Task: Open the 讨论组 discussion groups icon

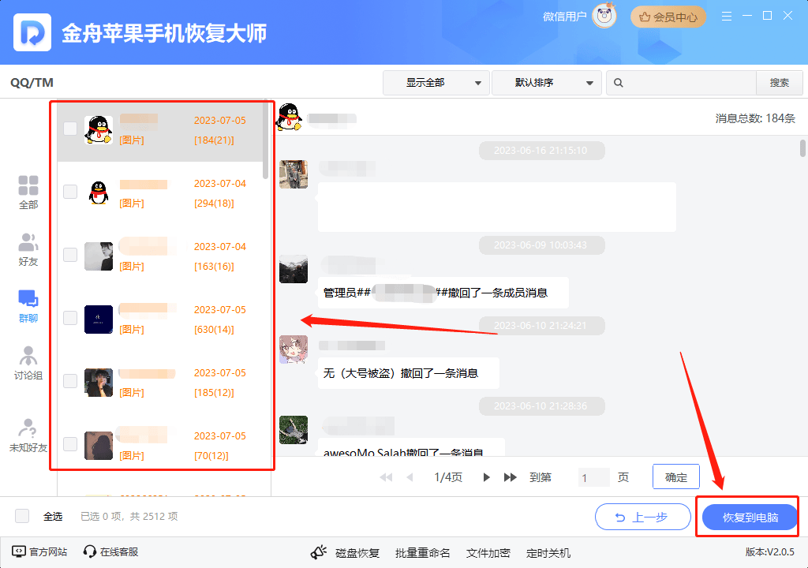Action: point(28,361)
